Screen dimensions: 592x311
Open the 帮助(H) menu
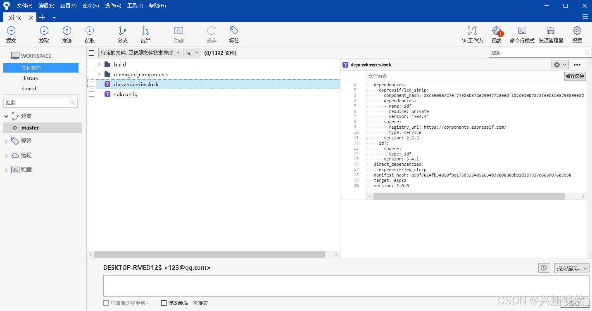click(x=157, y=6)
